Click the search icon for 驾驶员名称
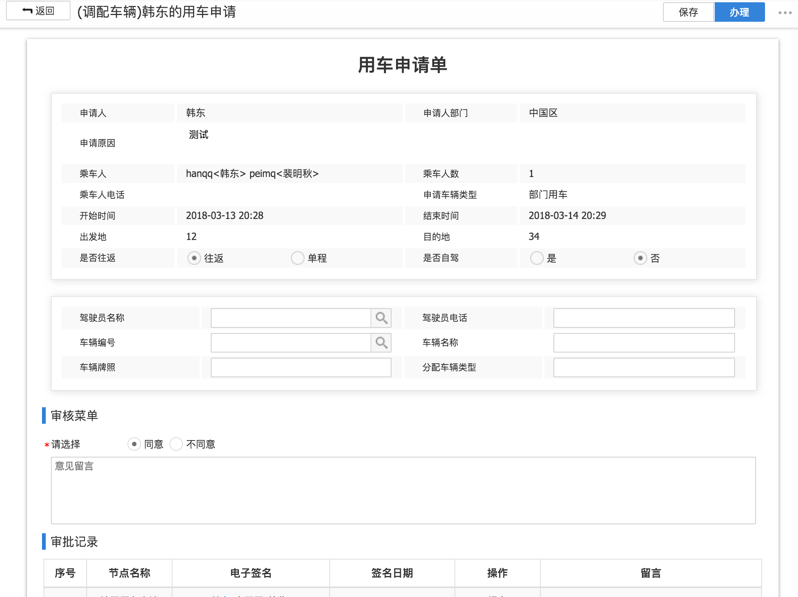The image size is (798, 597). [381, 318]
